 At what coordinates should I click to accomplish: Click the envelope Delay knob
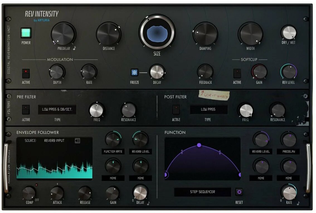click(x=140, y=193)
